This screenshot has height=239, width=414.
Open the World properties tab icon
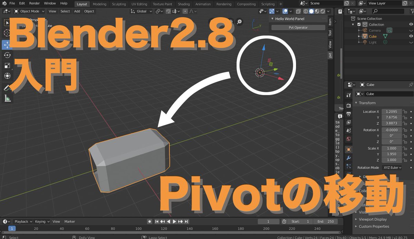click(x=348, y=139)
